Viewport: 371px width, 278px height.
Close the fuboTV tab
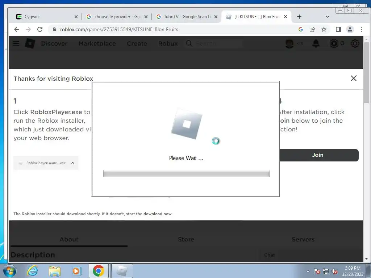point(216,17)
